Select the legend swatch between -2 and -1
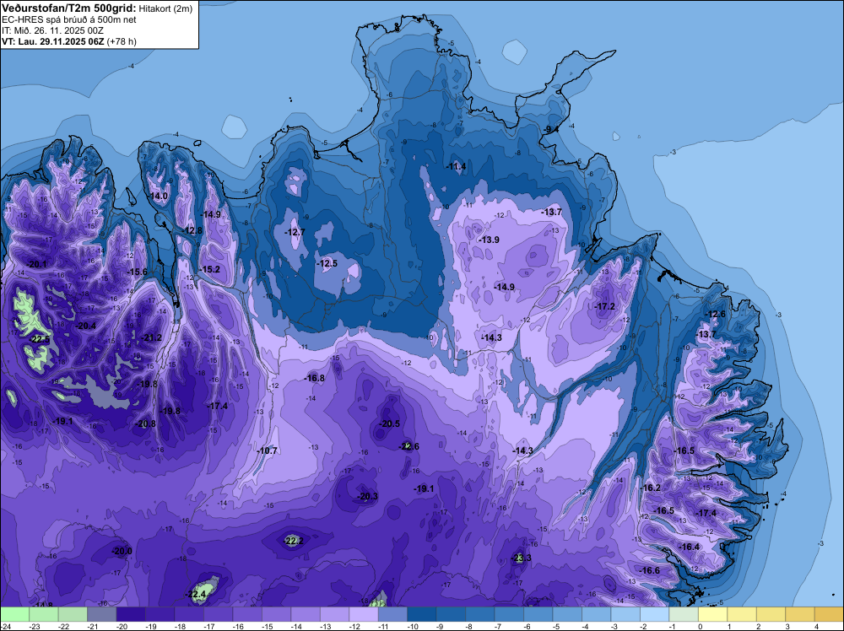Image resolution: width=844 pixels, height=631 pixels. [x=654, y=614]
